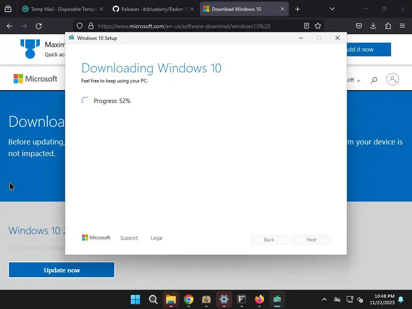This screenshot has width=412, height=309.
Task: Open the account sign-in avatar icon
Action: pos(393,79)
